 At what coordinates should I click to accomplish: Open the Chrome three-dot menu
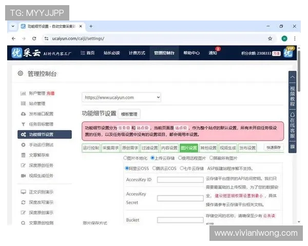295,38
